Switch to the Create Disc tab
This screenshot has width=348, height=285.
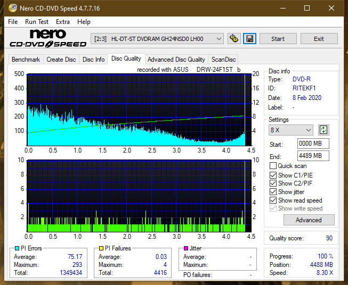(61, 60)
